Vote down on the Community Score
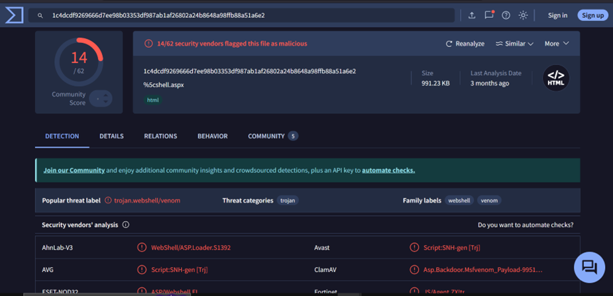Screen dimensions: 613x296 pyautogui.click(x=105, y=102)
